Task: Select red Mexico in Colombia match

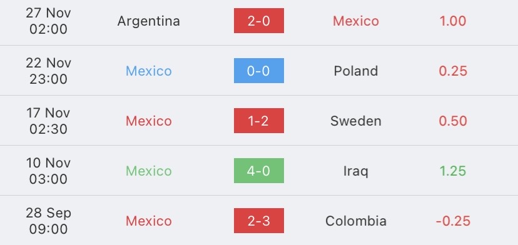Action: click(x=149, y=221)
